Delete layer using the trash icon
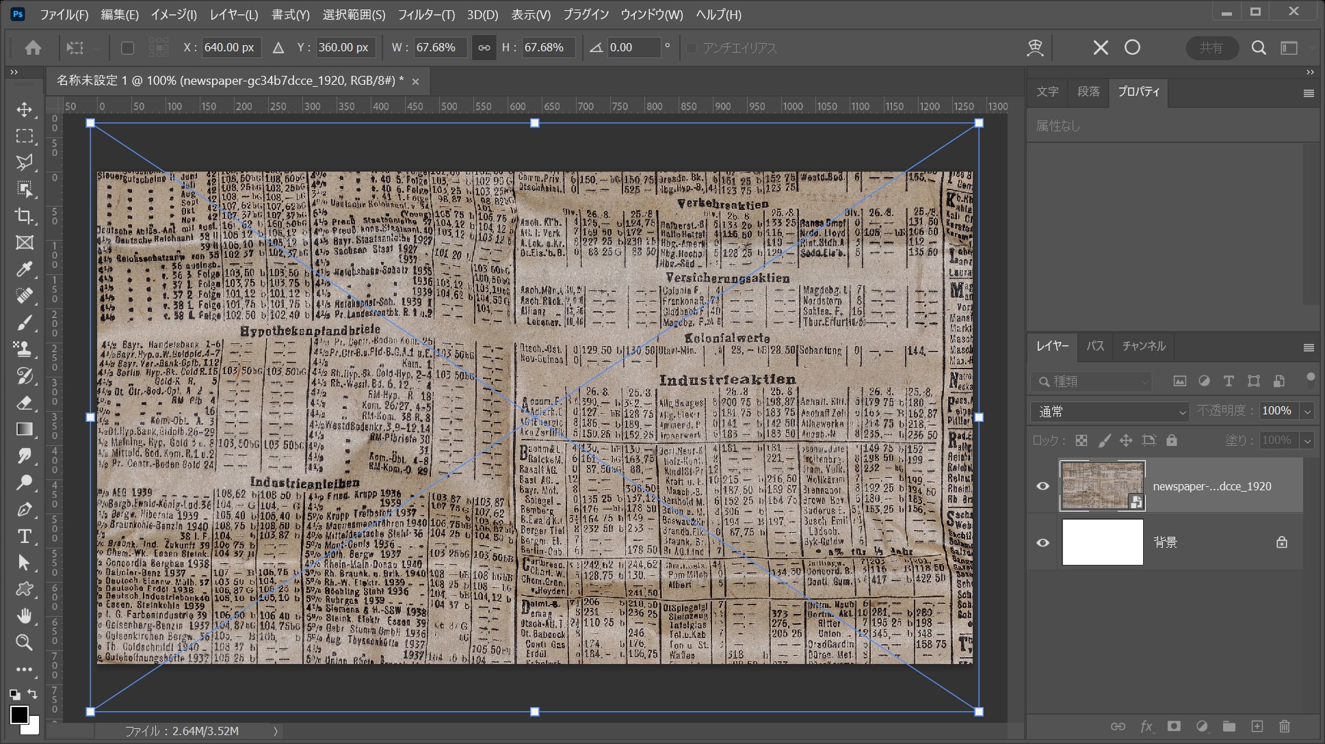1325x744 pixels. pyautogui.click(x=1285, y=726)
